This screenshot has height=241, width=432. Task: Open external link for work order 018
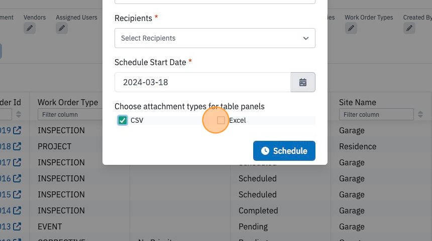tap(17, 146)
